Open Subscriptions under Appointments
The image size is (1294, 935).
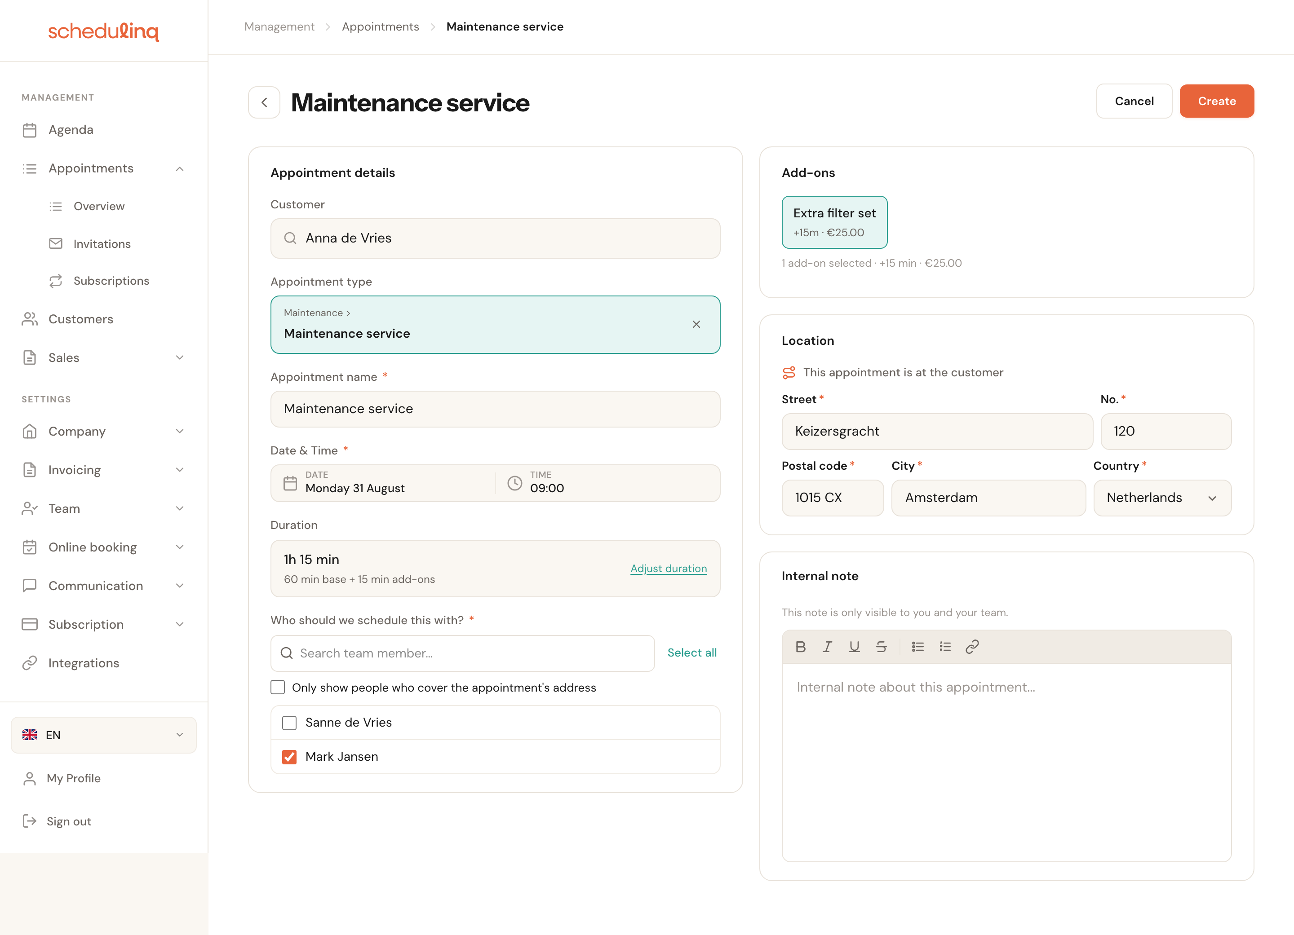click(x=111, y=281)
